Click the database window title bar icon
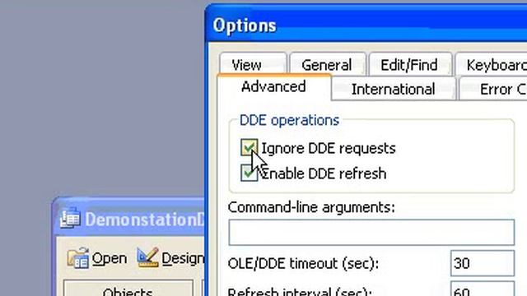Image resolution: width=527 pixels, height=296 pixels. [70, 218]
